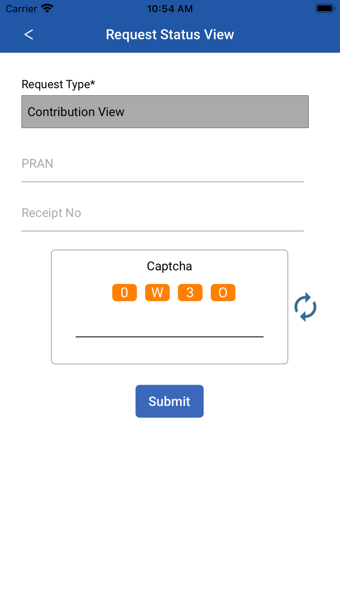Select the orange captcha character O
340x604 pixels.
pos(222,292)
